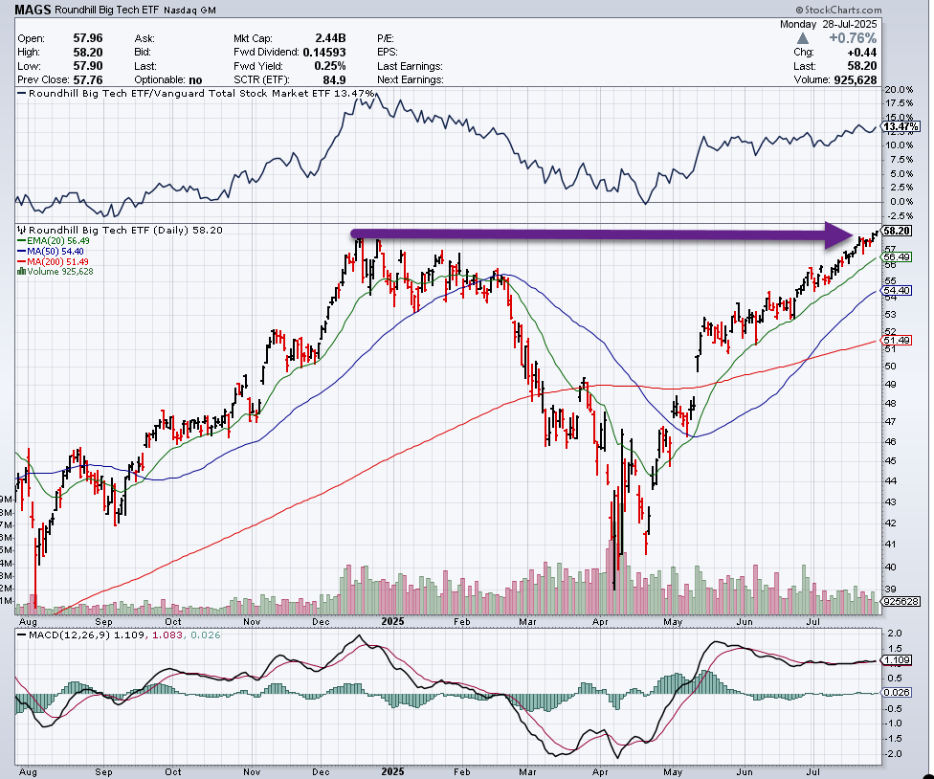This screenshot has height=779, width=934.
Task: Click the Jul label under the volume bars
Action: click(x=812, y=621)
